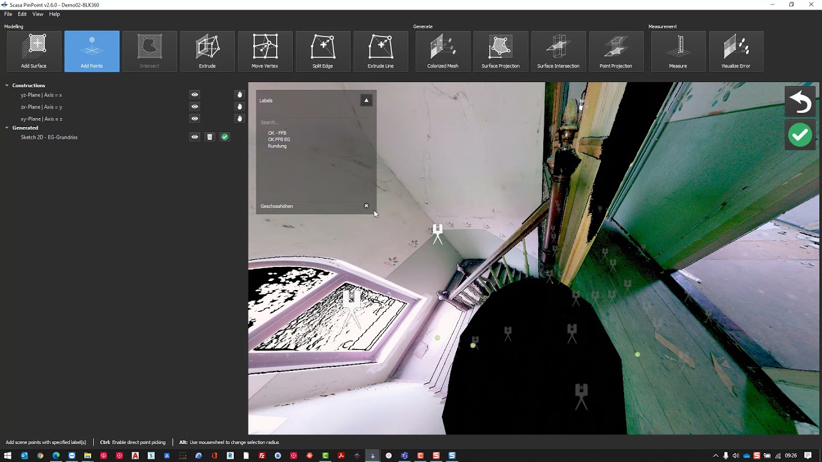Click the hand icon for xy-Plane
This screenshot has width=822, height=462.
tap(240, 118)
